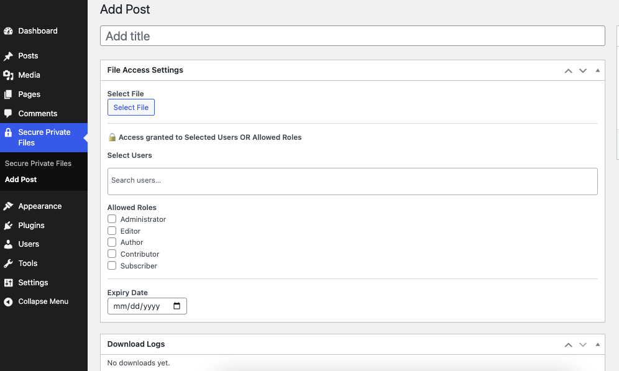Viewport: 619px width, 371px height.
Task: Collapse the File Access Settings panel
Action: coord(597,70)
